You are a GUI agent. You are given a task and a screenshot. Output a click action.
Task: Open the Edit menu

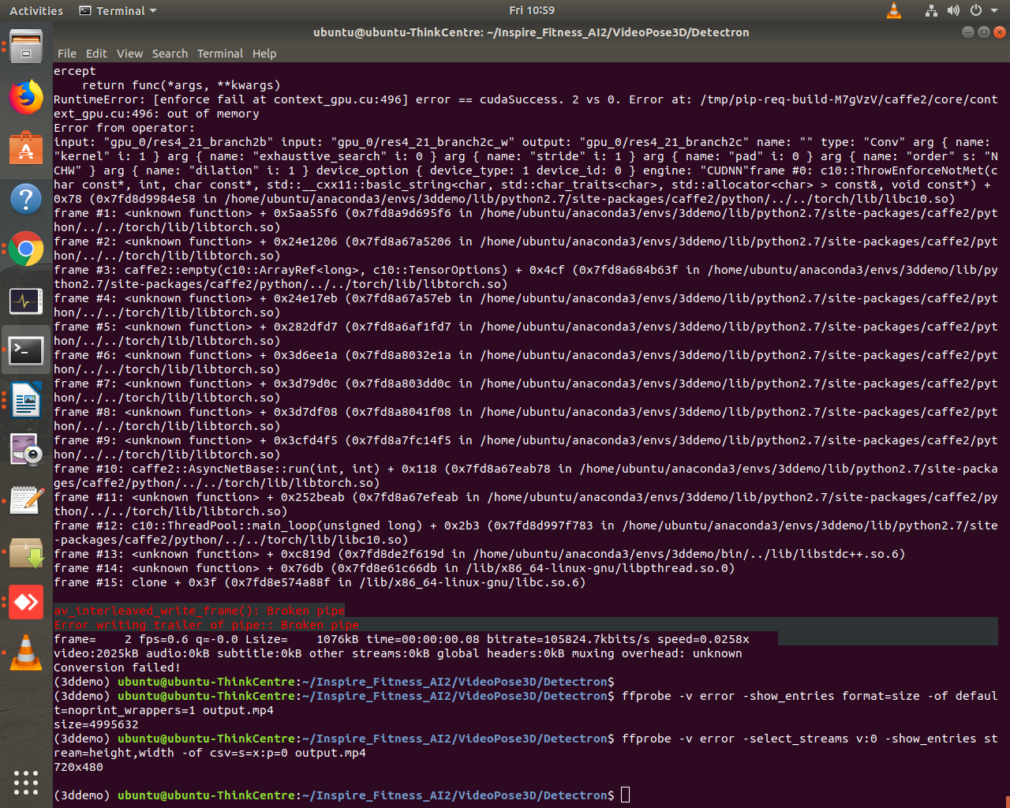[x=96, y=54]
